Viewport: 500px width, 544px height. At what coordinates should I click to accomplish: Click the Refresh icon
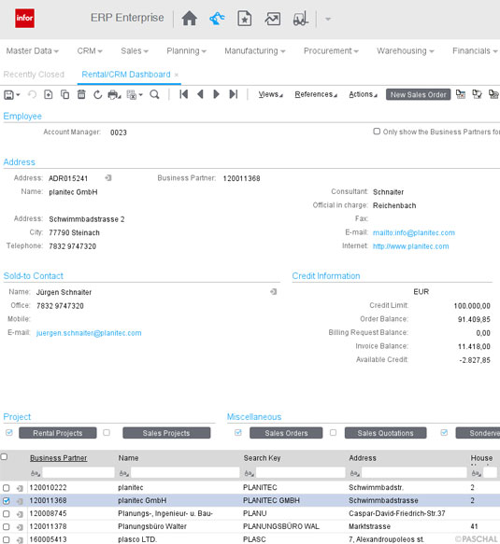pos(97,94)
